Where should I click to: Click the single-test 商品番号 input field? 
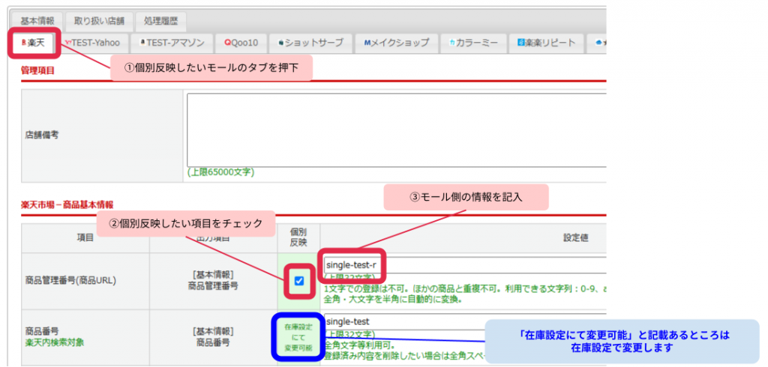(x=465, y=322)
